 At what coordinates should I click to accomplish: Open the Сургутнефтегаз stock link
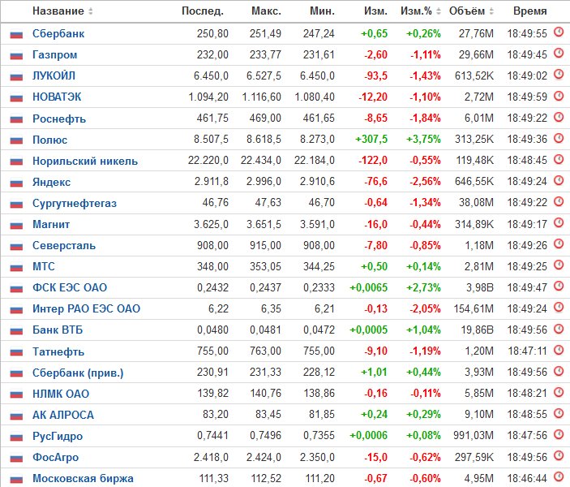pos(75,204)
